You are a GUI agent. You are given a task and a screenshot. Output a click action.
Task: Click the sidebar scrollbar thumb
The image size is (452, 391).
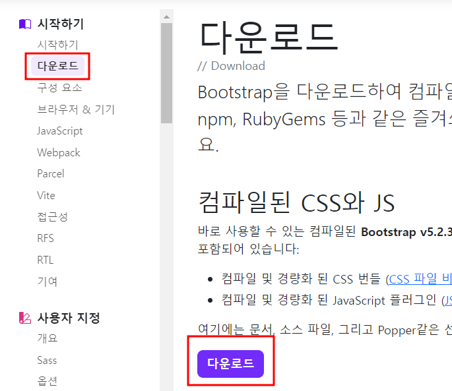[x=167, y=73]
